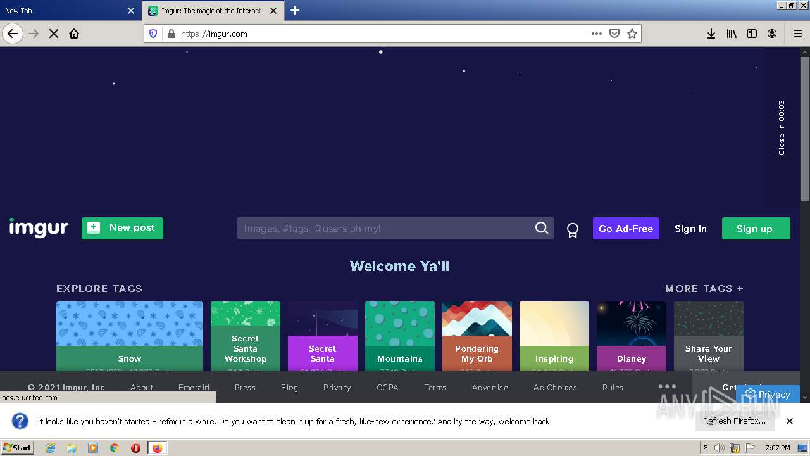This screenshot has width=810, height=456.
Task: Stop loading the page
Action: click(x=54, y=34)
